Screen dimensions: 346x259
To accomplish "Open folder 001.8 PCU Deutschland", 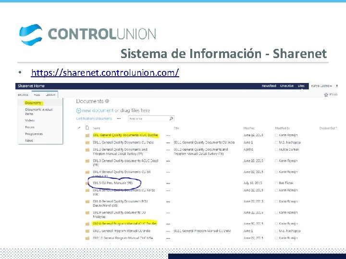I will click(x=120, y=203).
